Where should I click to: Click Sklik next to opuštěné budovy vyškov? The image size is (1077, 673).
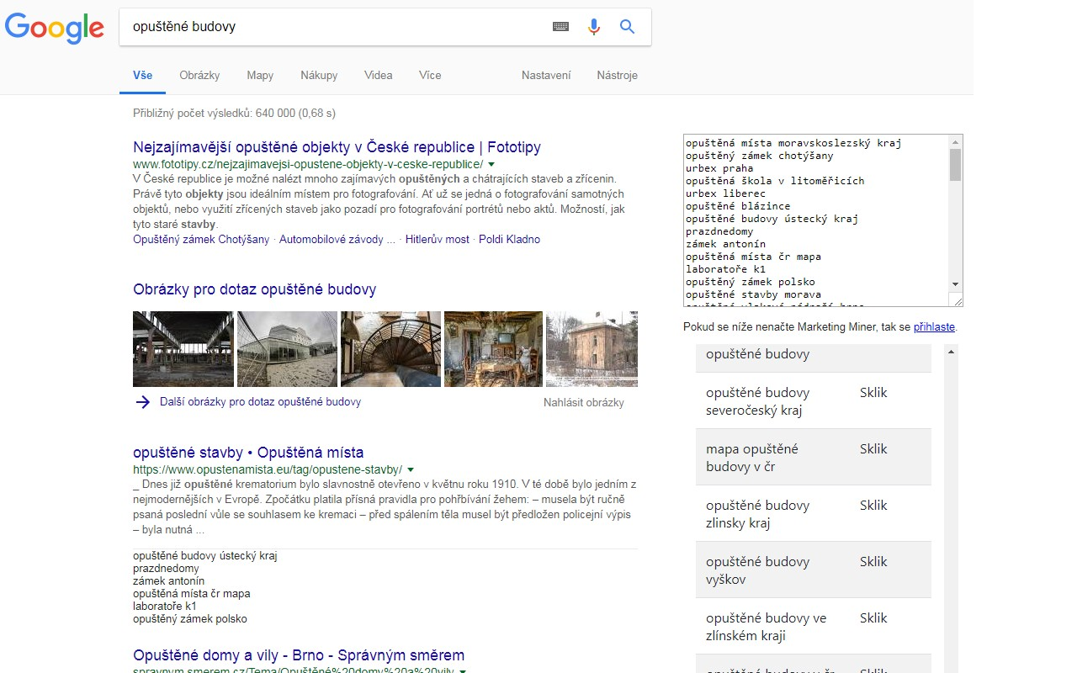(873, 561)
